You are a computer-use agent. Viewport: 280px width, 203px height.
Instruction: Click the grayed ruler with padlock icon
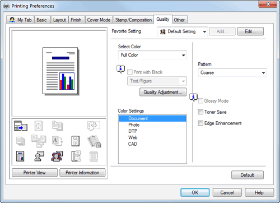pyautogui.click(x=94, y=141)
